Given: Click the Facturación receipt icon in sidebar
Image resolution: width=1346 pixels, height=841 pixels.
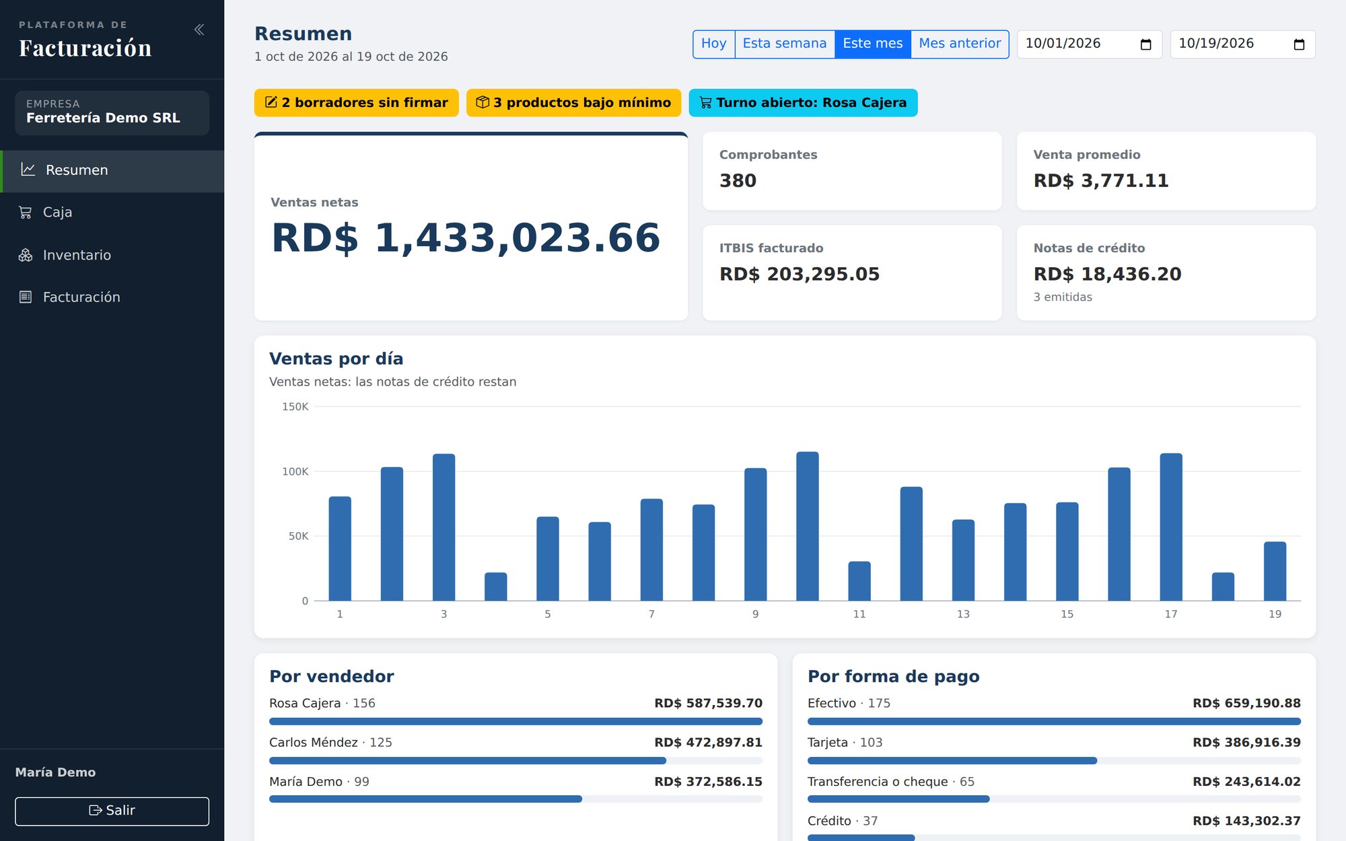Looking at the screenshot, I should pos(26,297).
